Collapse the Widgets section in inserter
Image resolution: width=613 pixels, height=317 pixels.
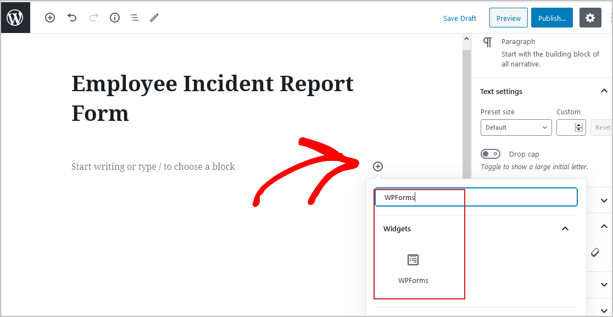(x=565, y=229)
